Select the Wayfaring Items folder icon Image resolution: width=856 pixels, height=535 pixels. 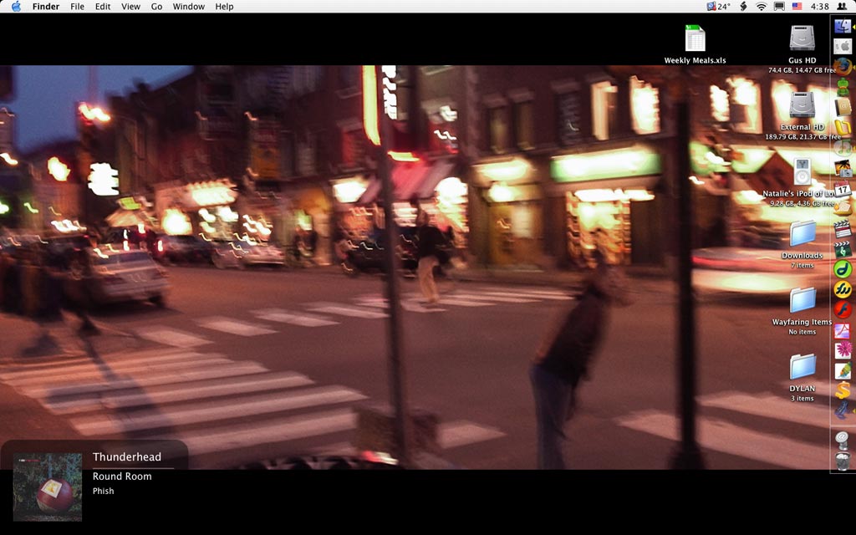802,300
